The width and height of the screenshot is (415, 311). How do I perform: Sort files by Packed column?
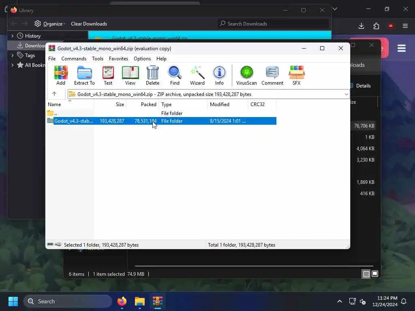[142, 104]
